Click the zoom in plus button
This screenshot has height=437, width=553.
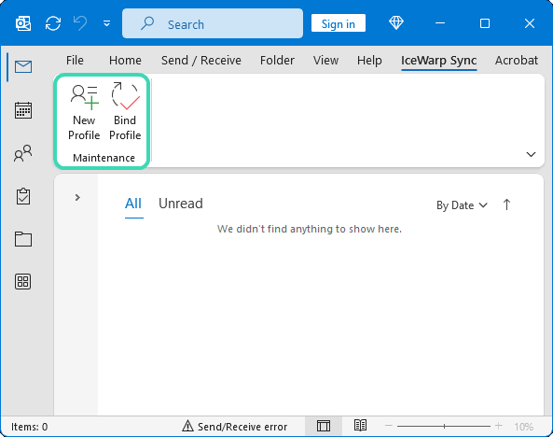coord(498,426)
